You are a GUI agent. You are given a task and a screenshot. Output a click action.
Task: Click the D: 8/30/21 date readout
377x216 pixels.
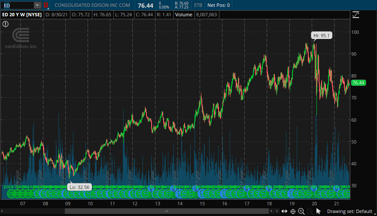(57, 15)
